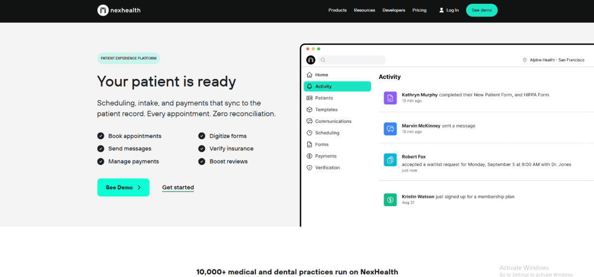Click the search field in the app mockup
This screenshot has width=594, height=277.
352,60
